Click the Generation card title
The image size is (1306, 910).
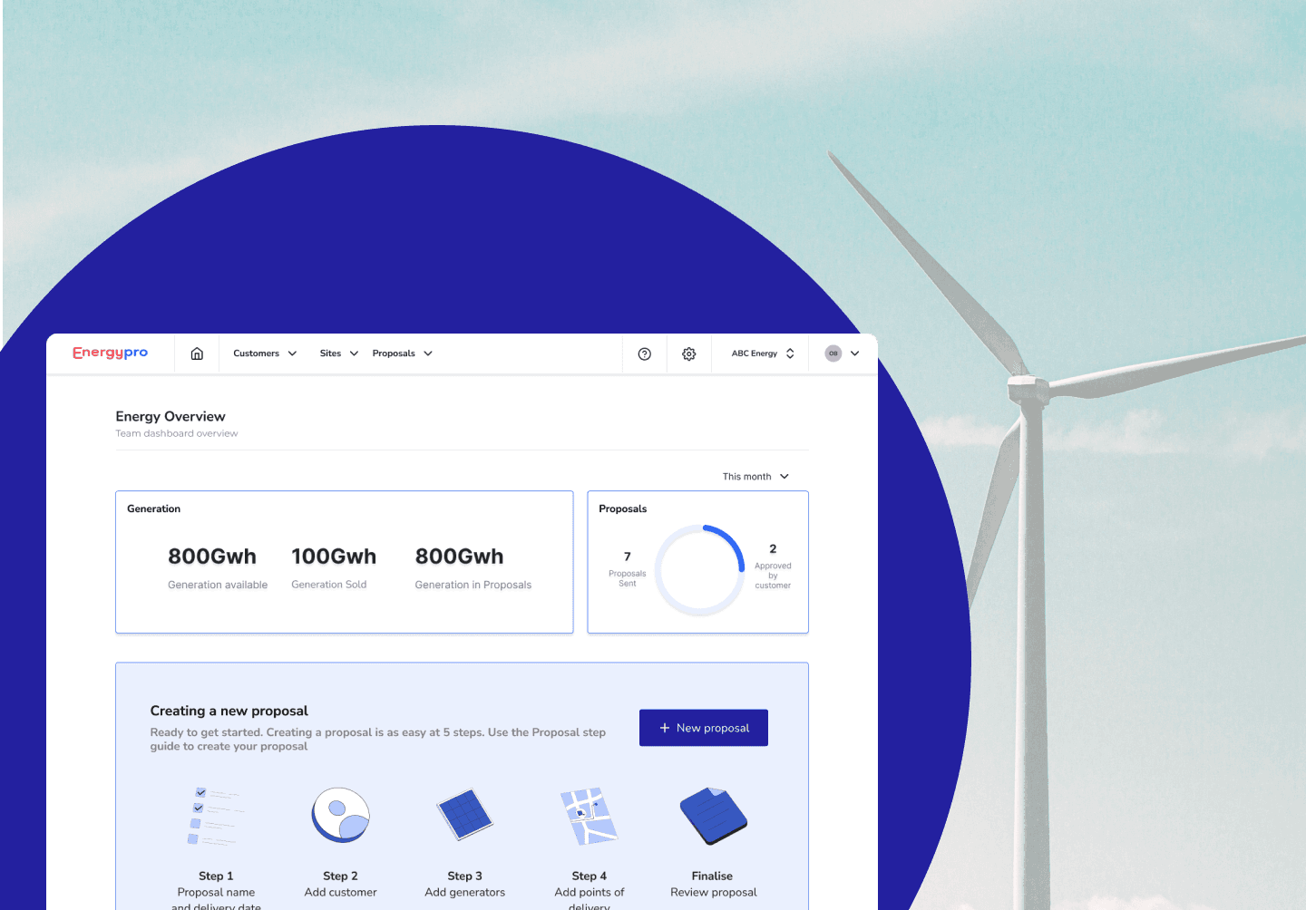point(154,509)
